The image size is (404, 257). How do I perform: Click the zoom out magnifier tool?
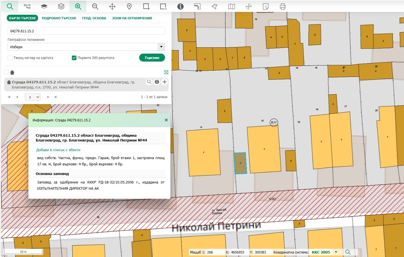pos(95,6)
